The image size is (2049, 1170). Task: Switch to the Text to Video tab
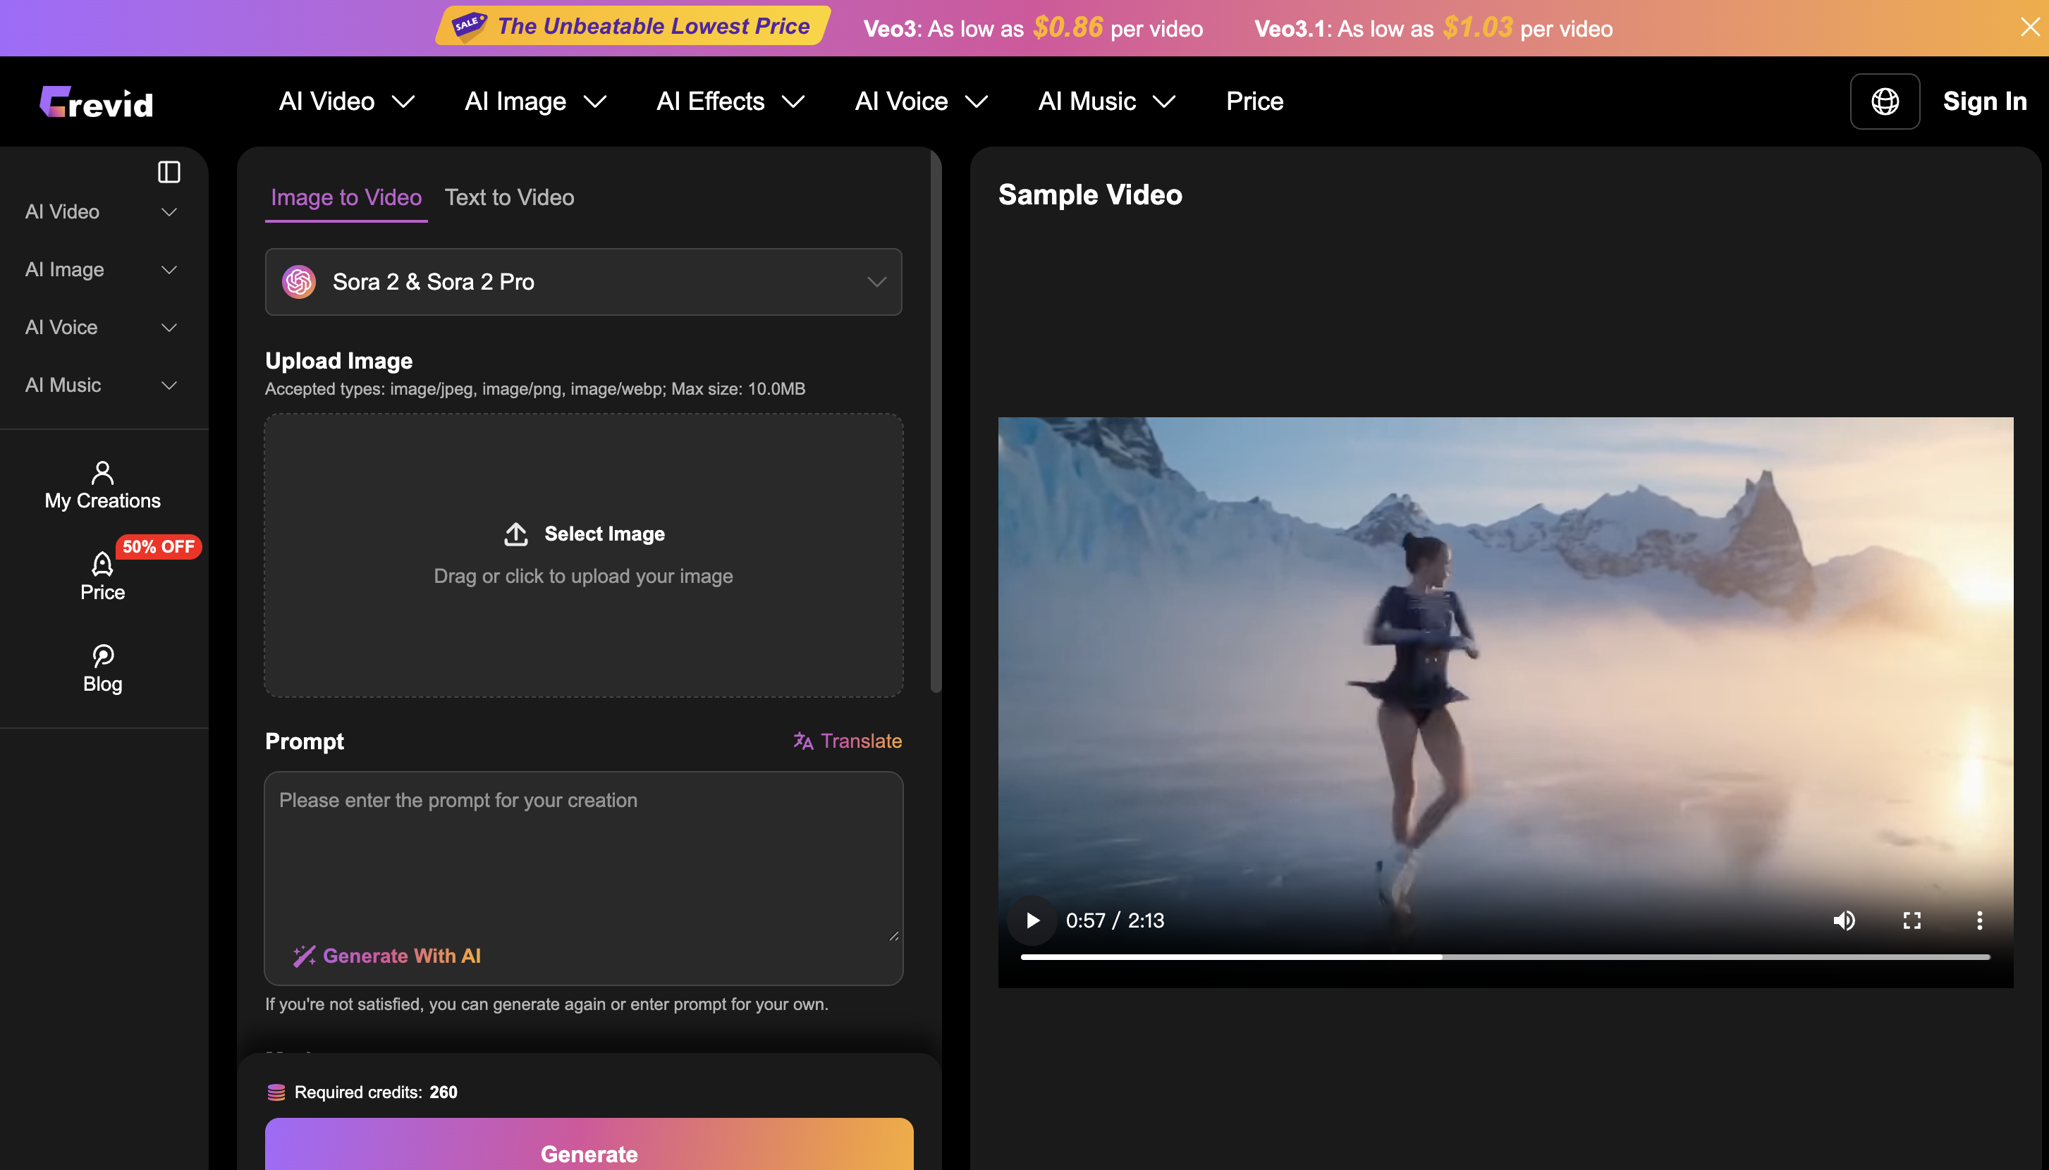pos(509,197)
